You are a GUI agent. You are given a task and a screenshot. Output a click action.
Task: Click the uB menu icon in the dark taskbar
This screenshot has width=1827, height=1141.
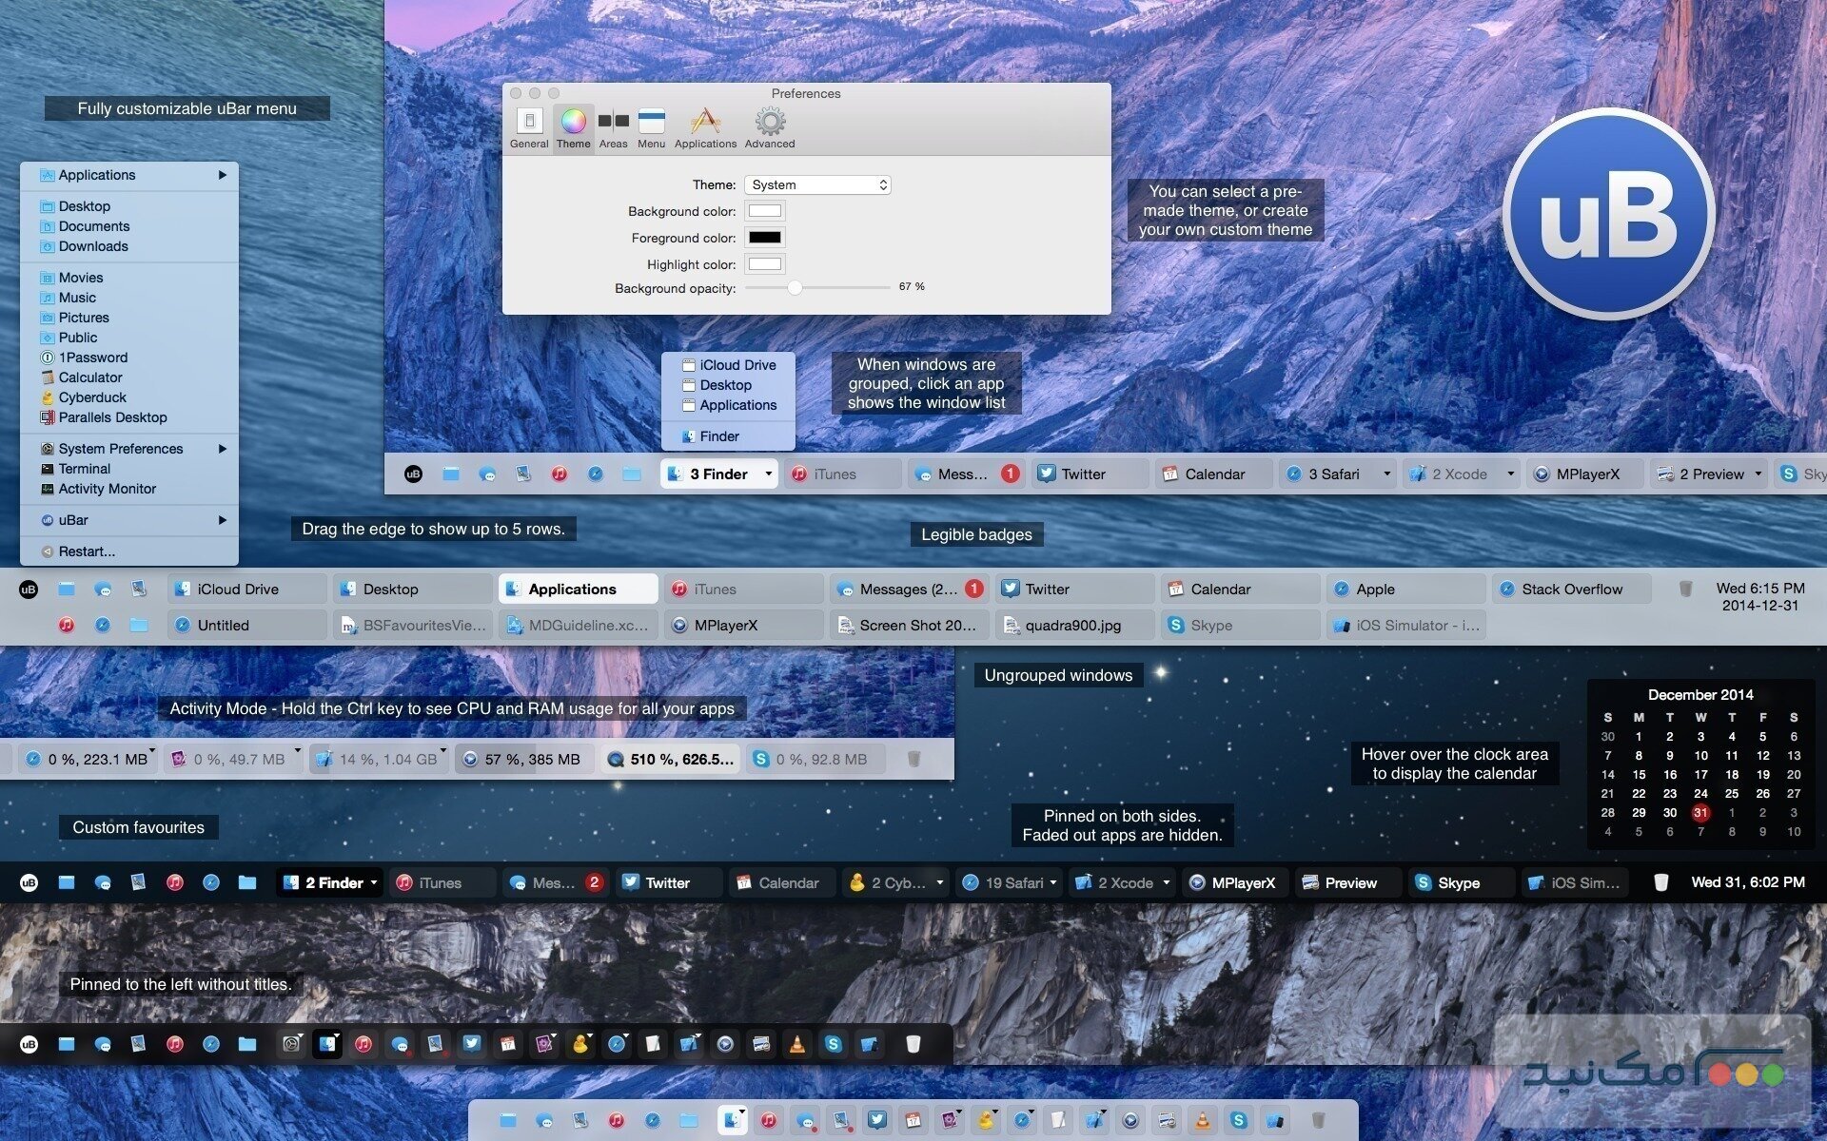29,882
